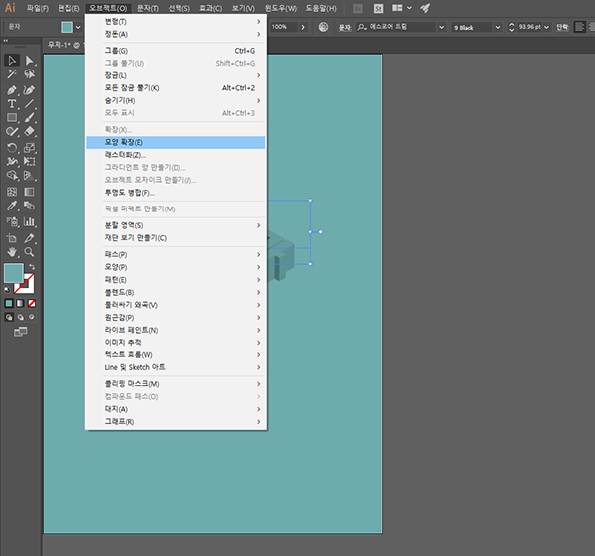Select the Magic Wand tool

(x=12, y=74)
